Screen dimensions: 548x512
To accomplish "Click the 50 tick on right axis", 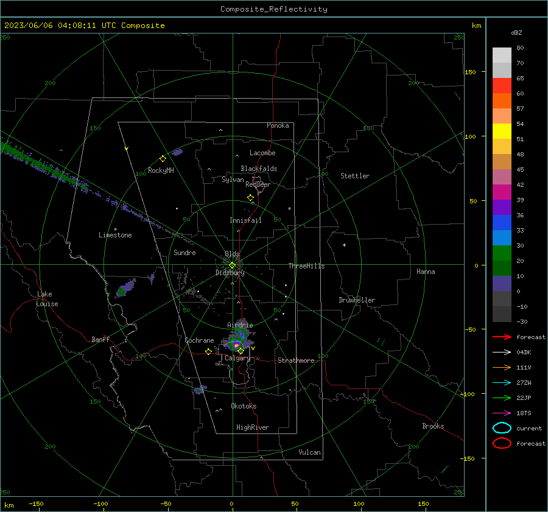I will 473,201.
